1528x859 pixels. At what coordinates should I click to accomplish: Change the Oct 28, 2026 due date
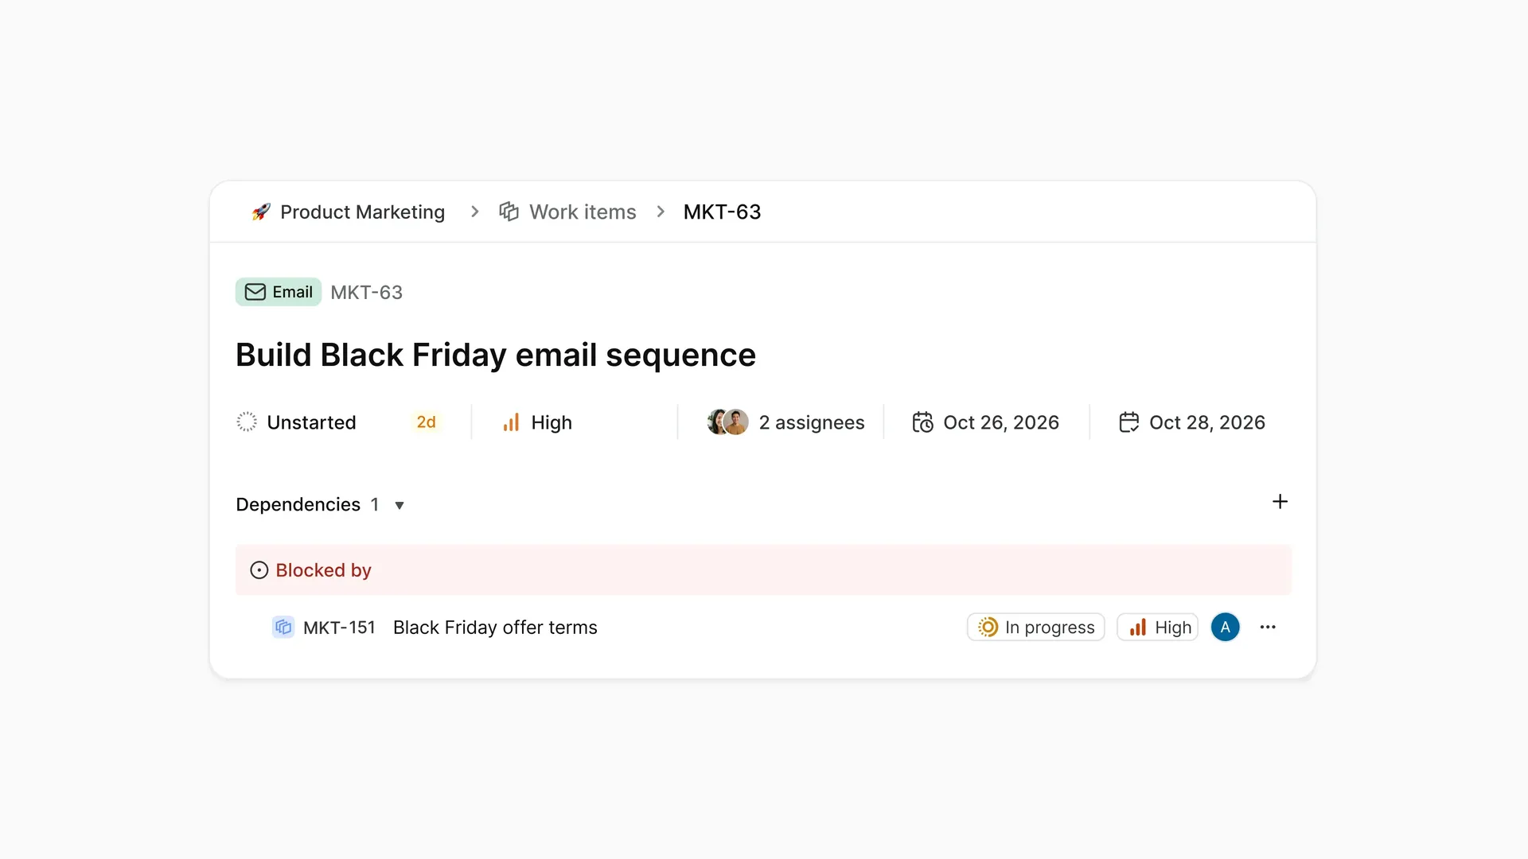[1206, 422]
